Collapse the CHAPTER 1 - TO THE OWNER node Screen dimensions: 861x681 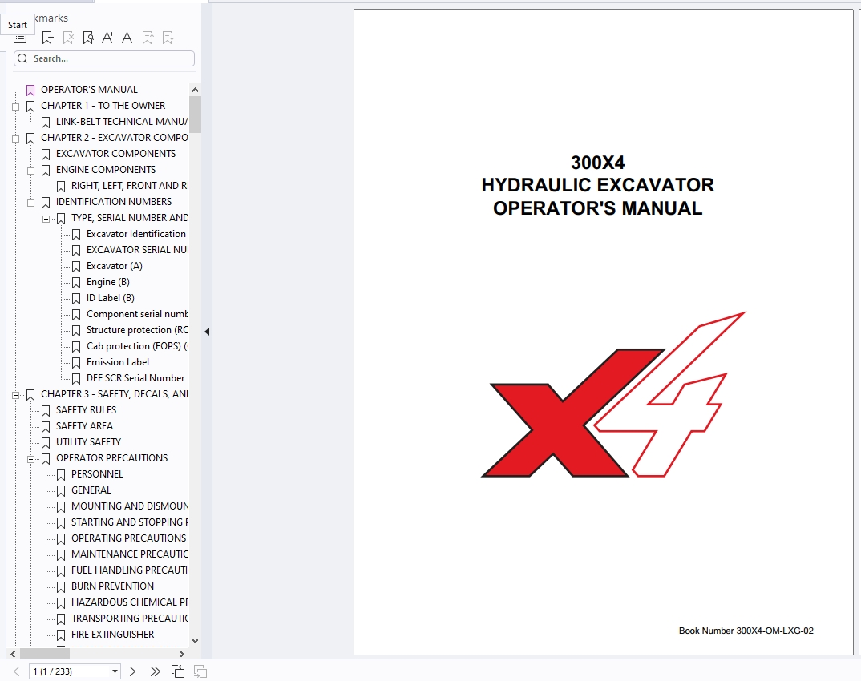click(x=16, y=106)
